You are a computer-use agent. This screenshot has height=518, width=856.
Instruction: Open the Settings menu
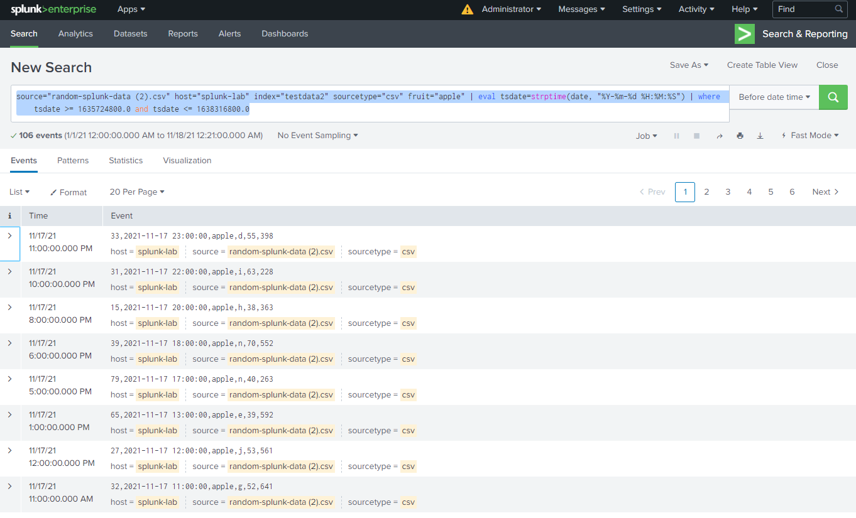pyautogui.click(x=642, y=9)
